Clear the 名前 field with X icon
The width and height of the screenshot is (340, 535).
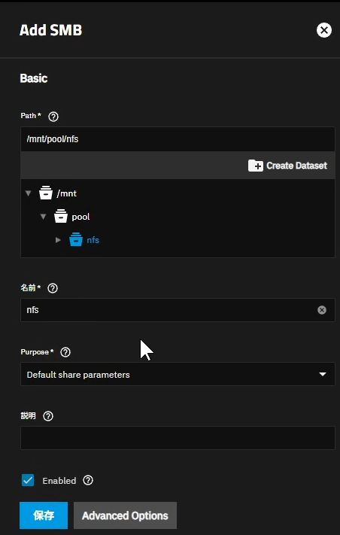[x=322, y=310]
